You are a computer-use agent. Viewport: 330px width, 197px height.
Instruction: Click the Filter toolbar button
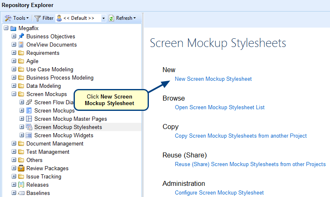click(x=44, y=18)
